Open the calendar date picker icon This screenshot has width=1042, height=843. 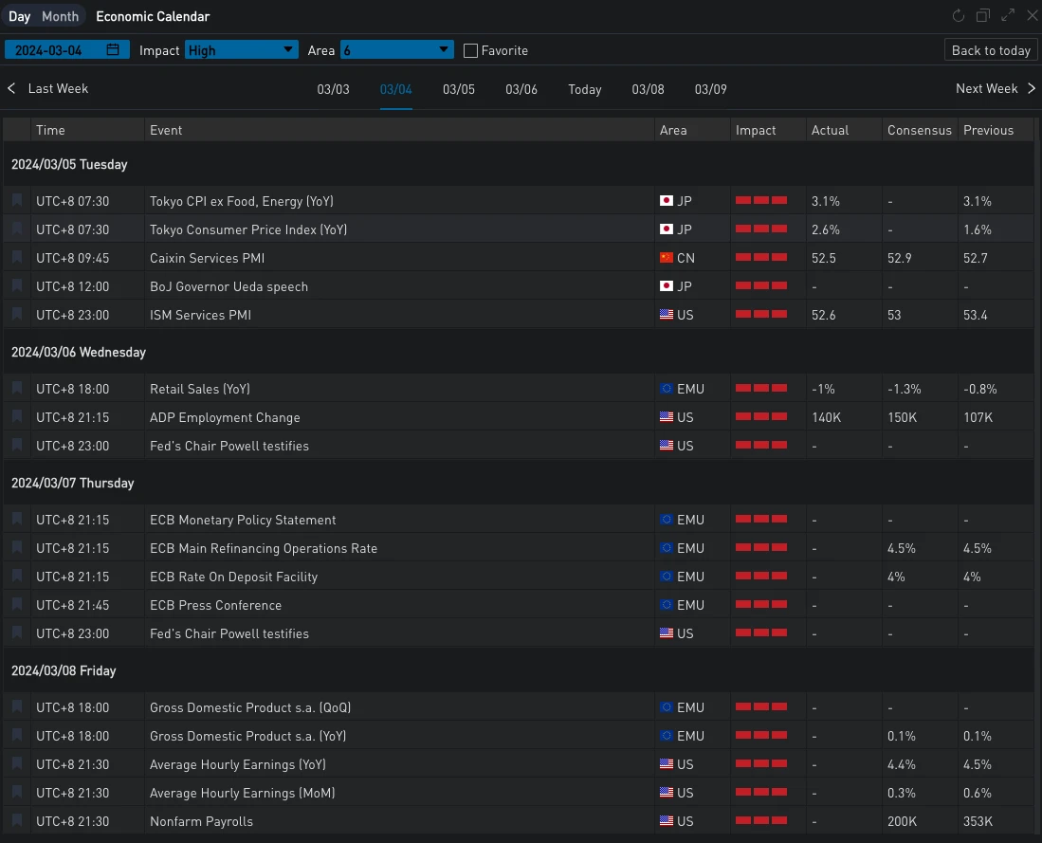pos(114,50)
